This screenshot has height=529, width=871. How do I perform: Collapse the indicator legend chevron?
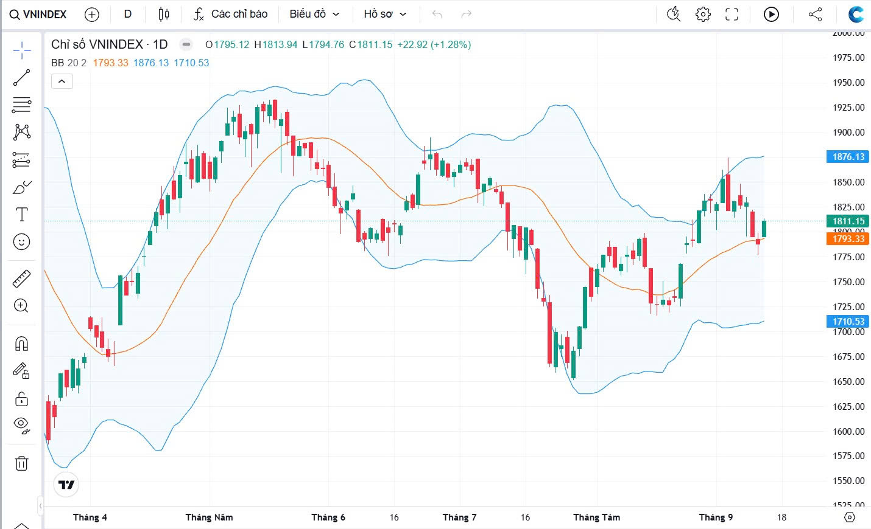tap(62, 81)
